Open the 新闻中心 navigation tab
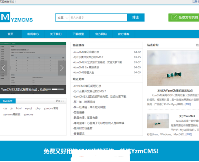 (33, 34)
